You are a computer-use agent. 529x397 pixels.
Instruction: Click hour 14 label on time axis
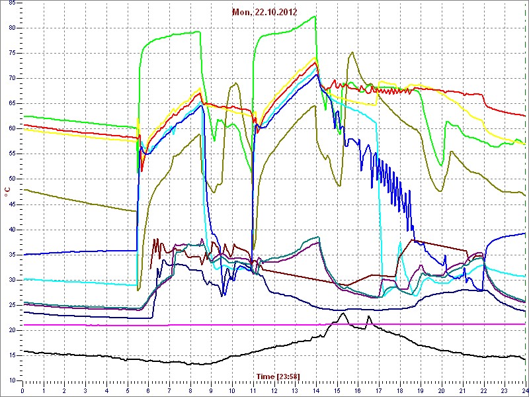tap(316, 390)
